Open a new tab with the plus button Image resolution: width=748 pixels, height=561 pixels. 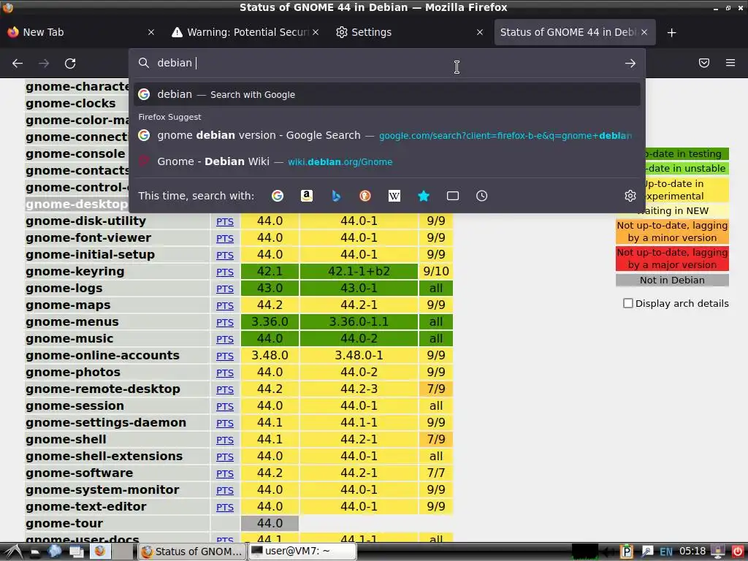(x=672, y=32)
